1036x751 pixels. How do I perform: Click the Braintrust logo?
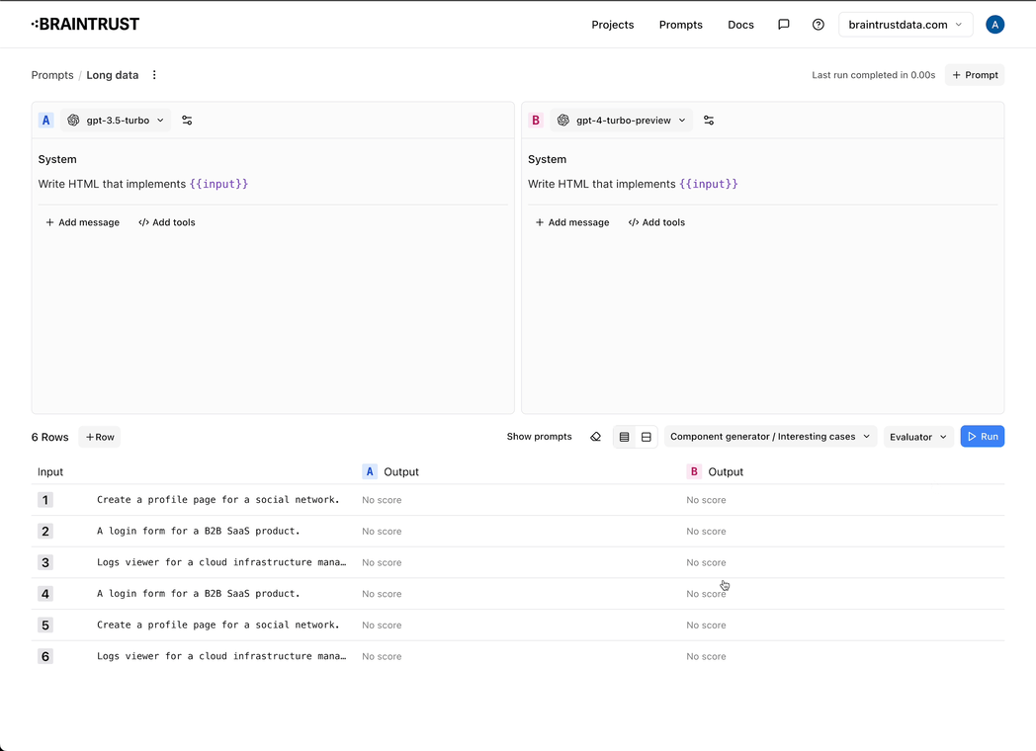85,24
